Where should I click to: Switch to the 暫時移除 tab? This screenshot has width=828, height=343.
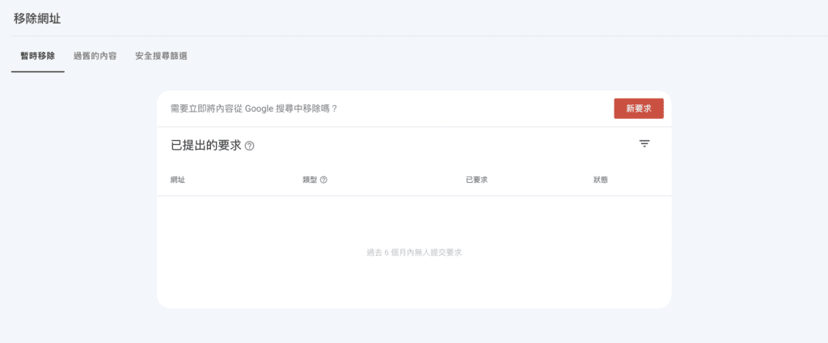click(38, 56)
